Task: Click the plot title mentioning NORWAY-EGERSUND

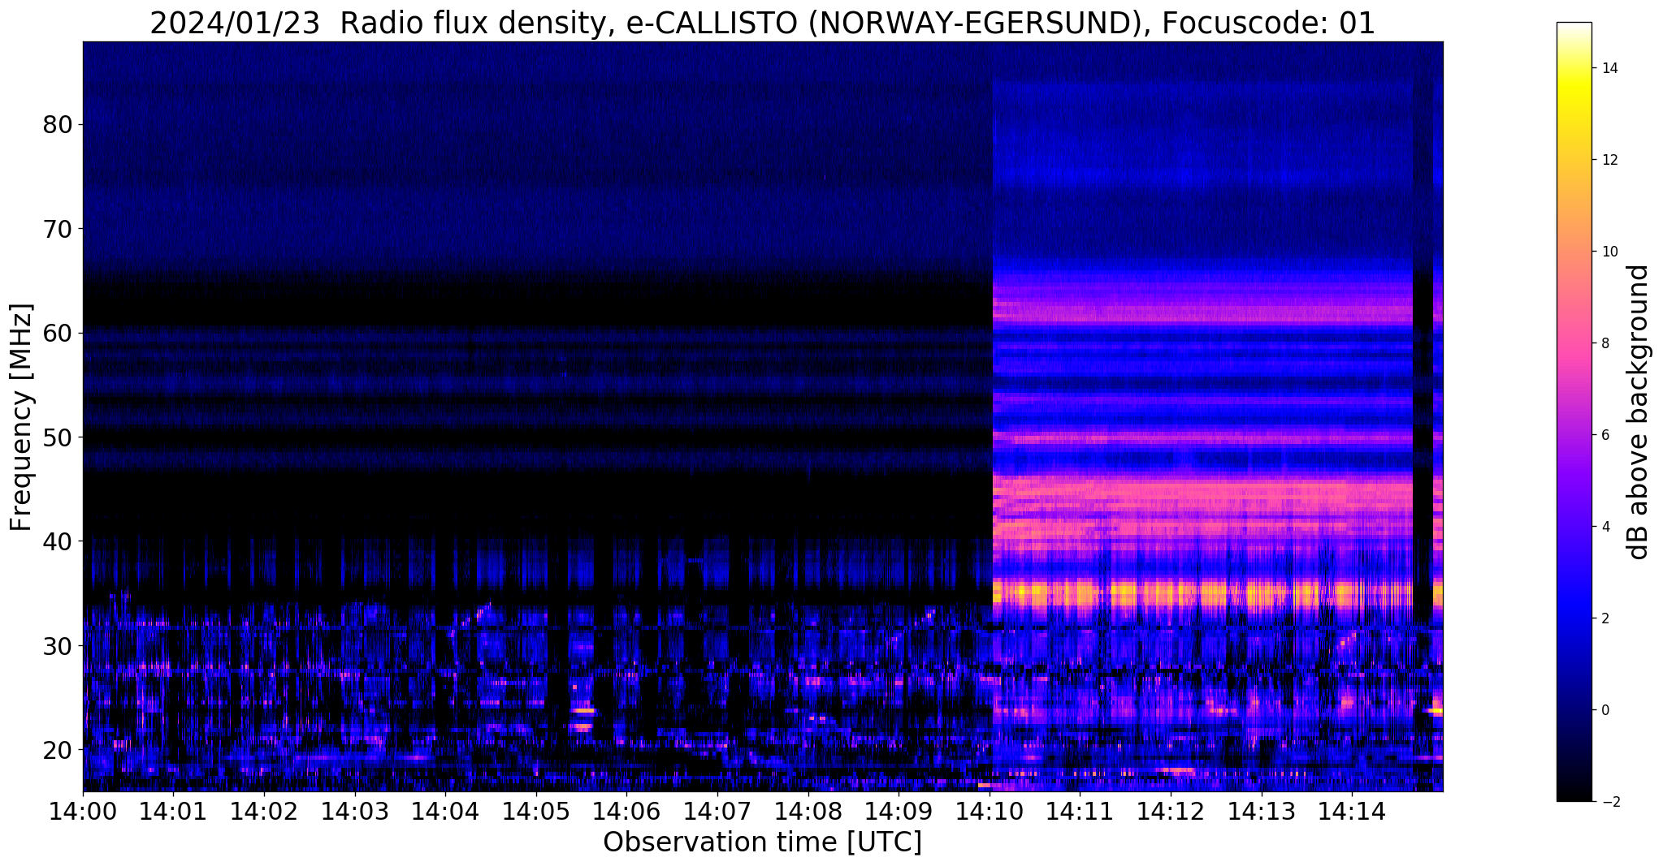Action: tap(762, 23)
